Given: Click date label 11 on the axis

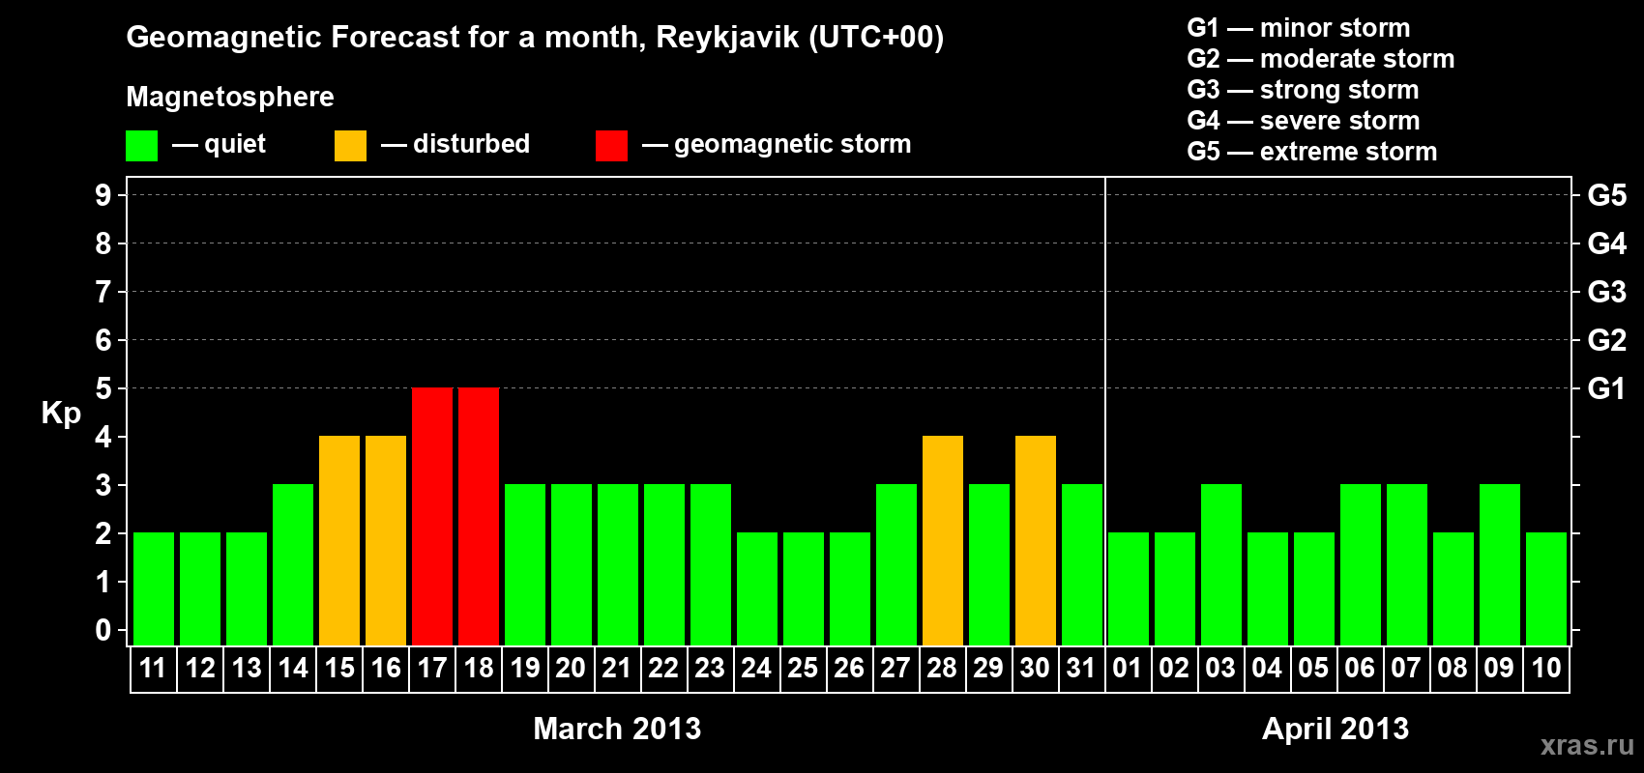Looking at the screenshot, I should click(x=154, y=669).
